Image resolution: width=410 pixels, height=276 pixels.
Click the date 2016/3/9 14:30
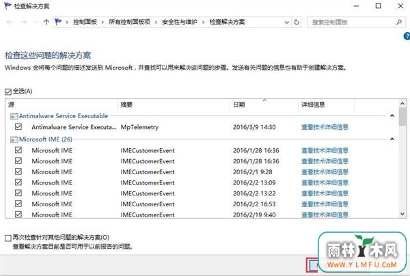point(254,127)
